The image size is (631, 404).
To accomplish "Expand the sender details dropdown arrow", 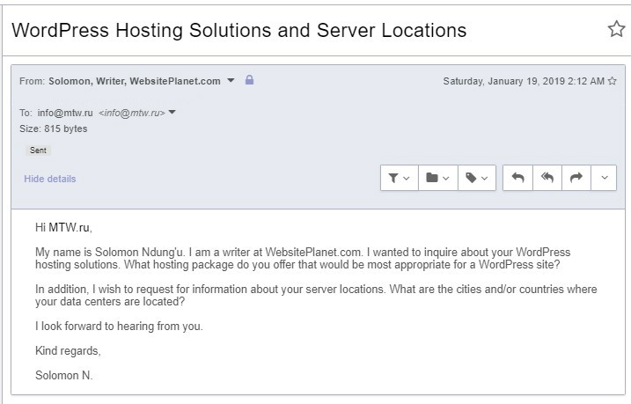I will click(x=231, y=80).
